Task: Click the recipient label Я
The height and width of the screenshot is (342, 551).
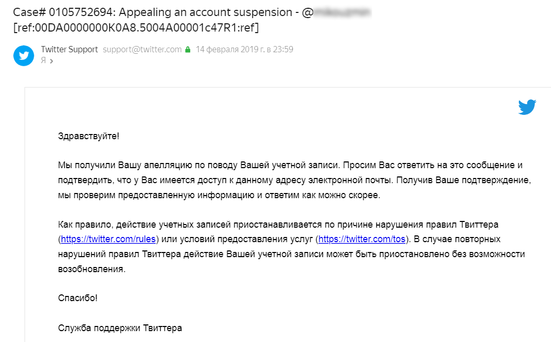Action: click(x=43, y=61)
